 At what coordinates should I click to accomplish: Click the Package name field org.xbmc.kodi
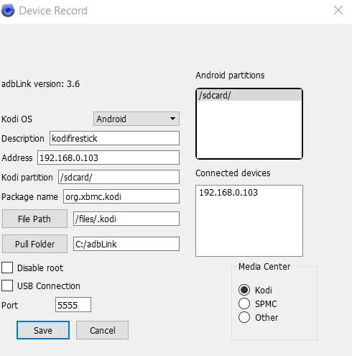[x=121, y=196]
